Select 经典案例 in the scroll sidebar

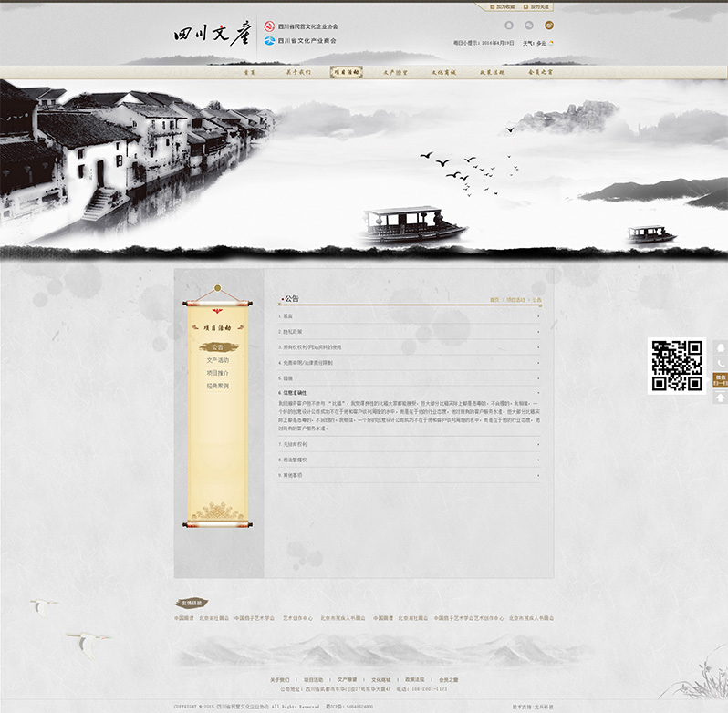[x=217, y=386]
